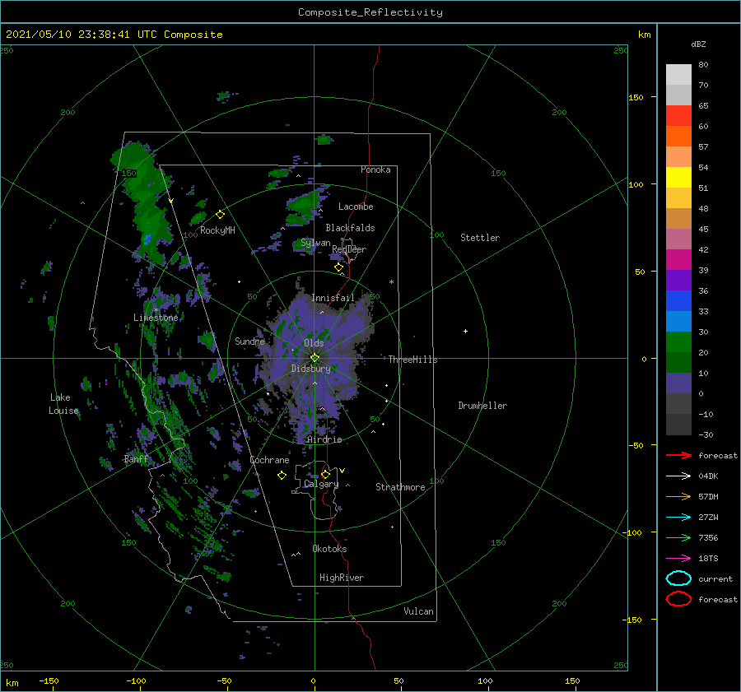Click the Cochrane city label
741x692 pixels.
[269, 460]
